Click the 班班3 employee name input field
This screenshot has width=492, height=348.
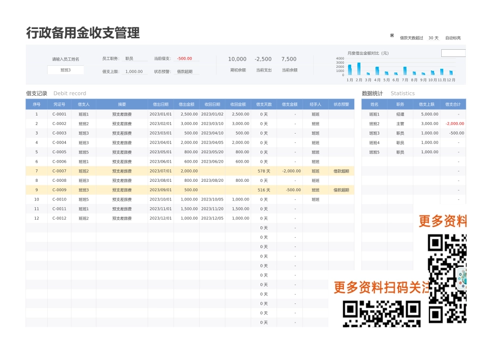65,69
